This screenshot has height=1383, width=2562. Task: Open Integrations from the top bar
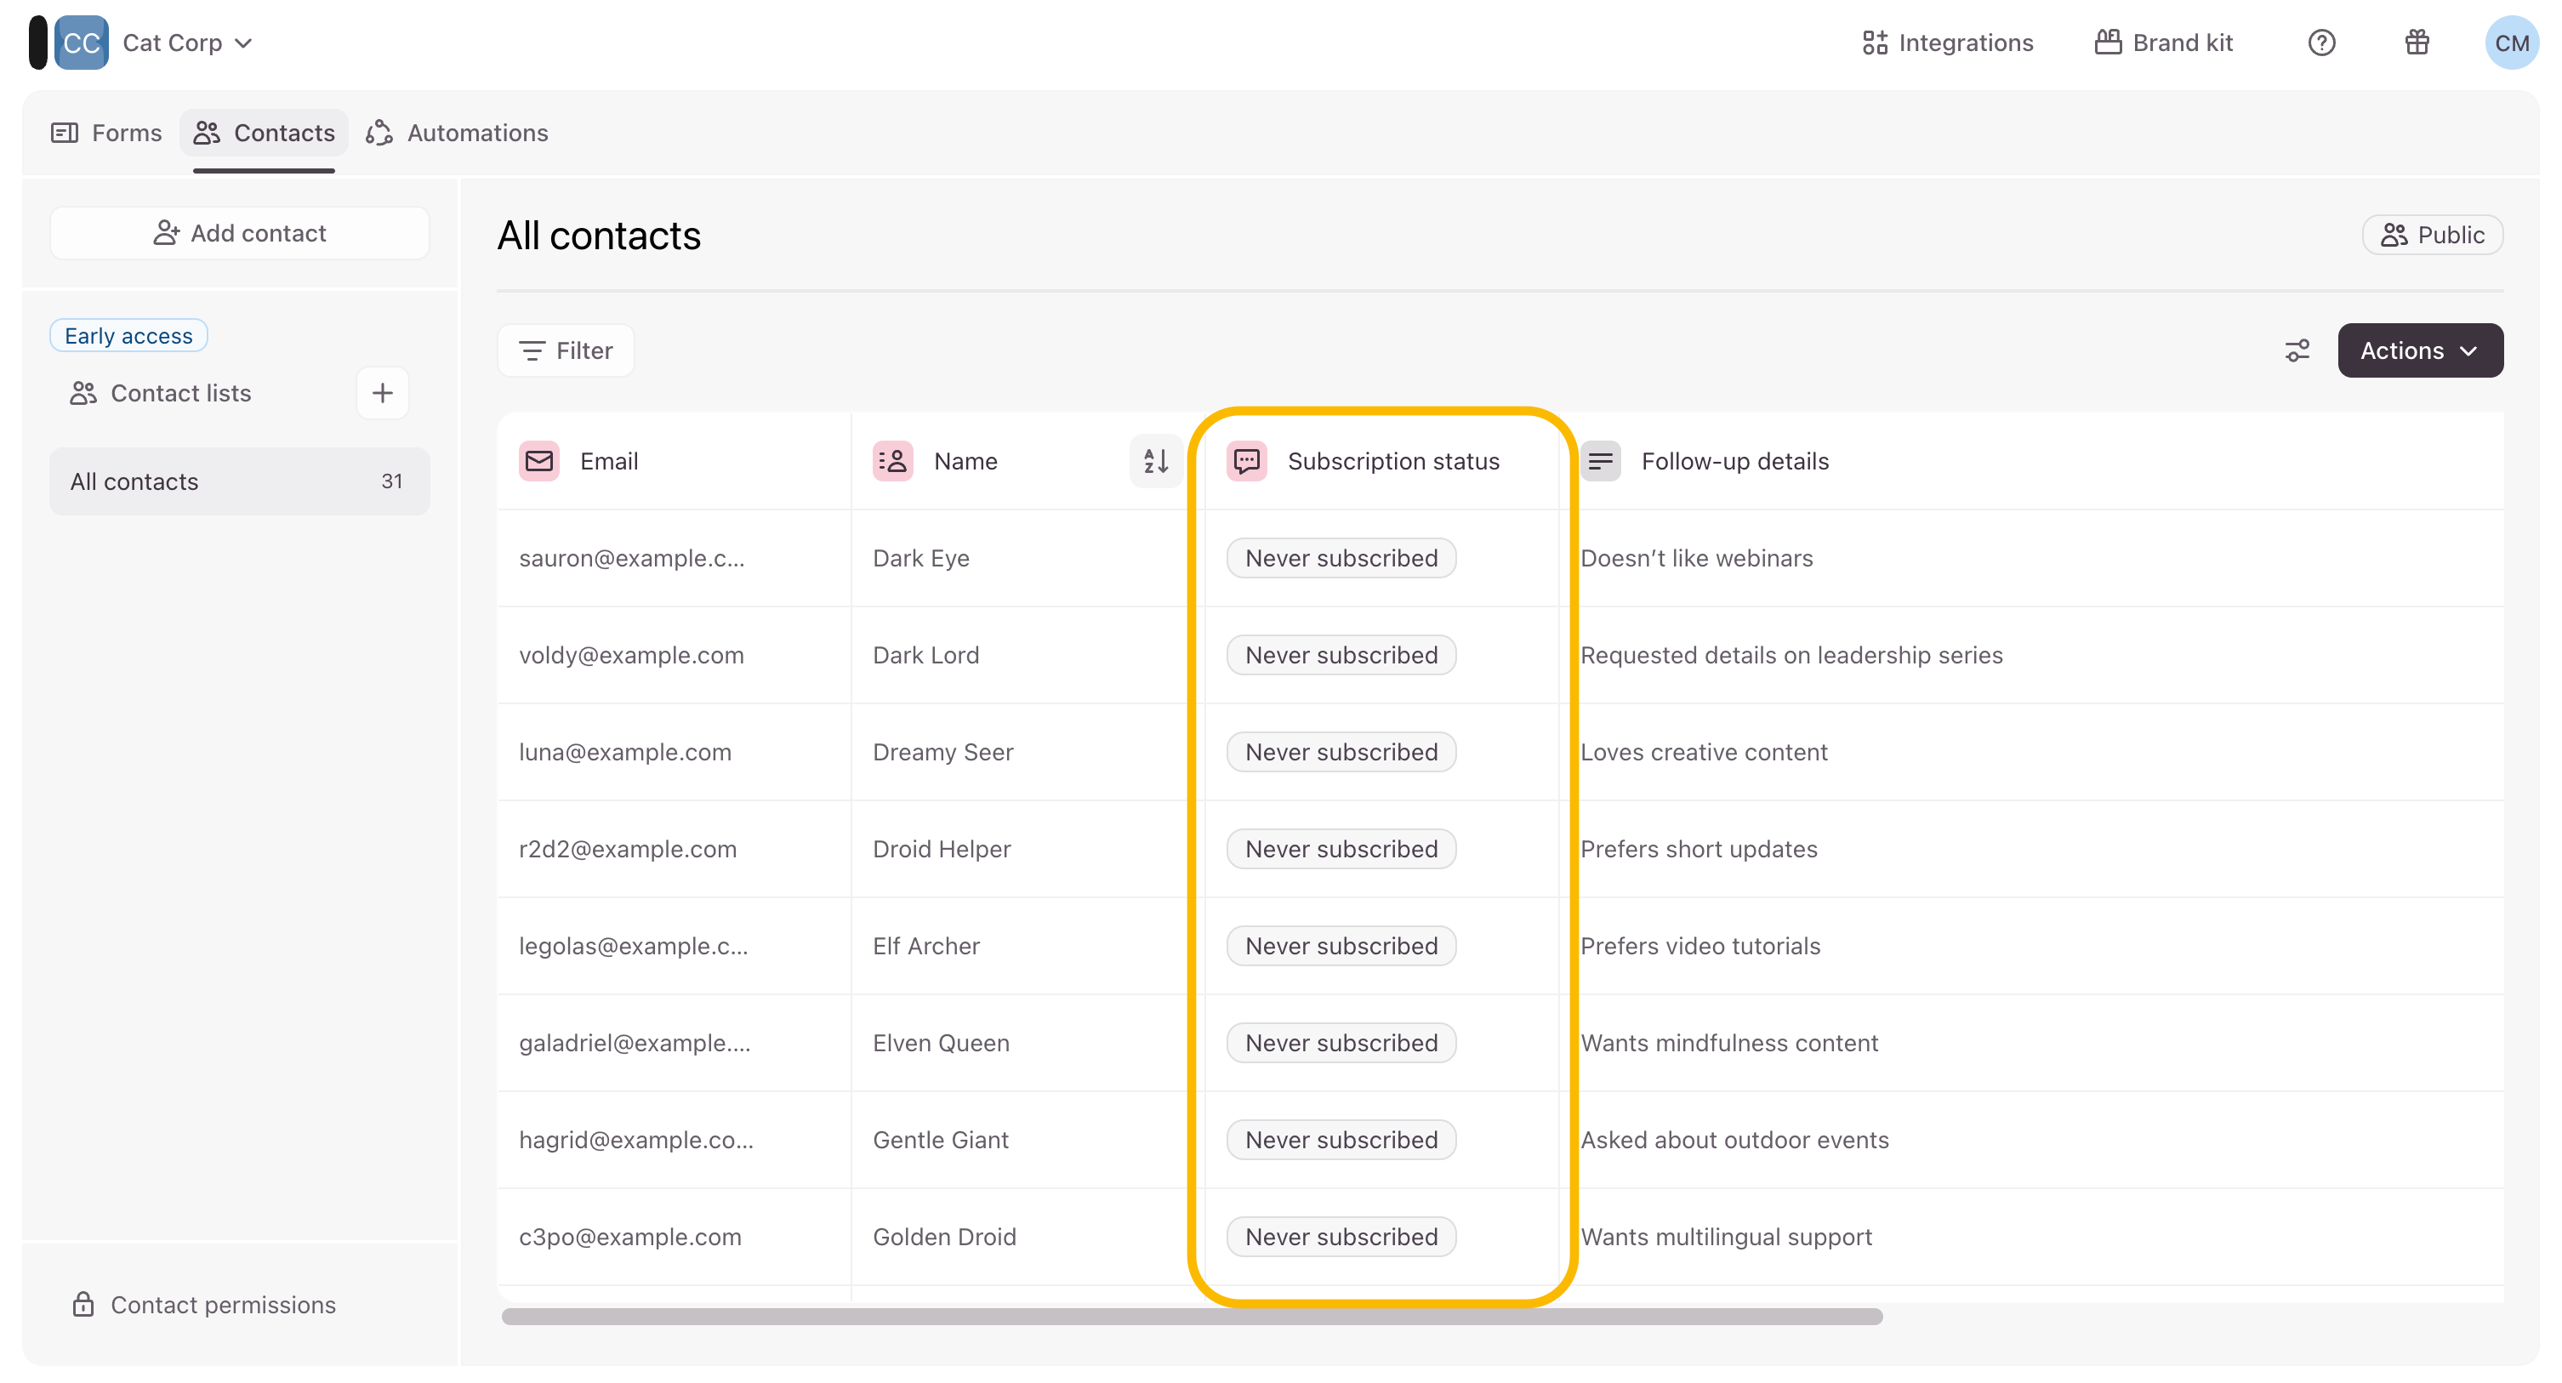pos(1947,43)
